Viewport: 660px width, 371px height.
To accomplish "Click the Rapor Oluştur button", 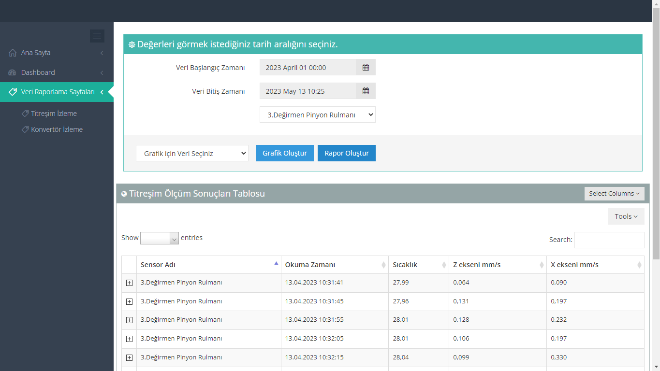I will point(347,153).
